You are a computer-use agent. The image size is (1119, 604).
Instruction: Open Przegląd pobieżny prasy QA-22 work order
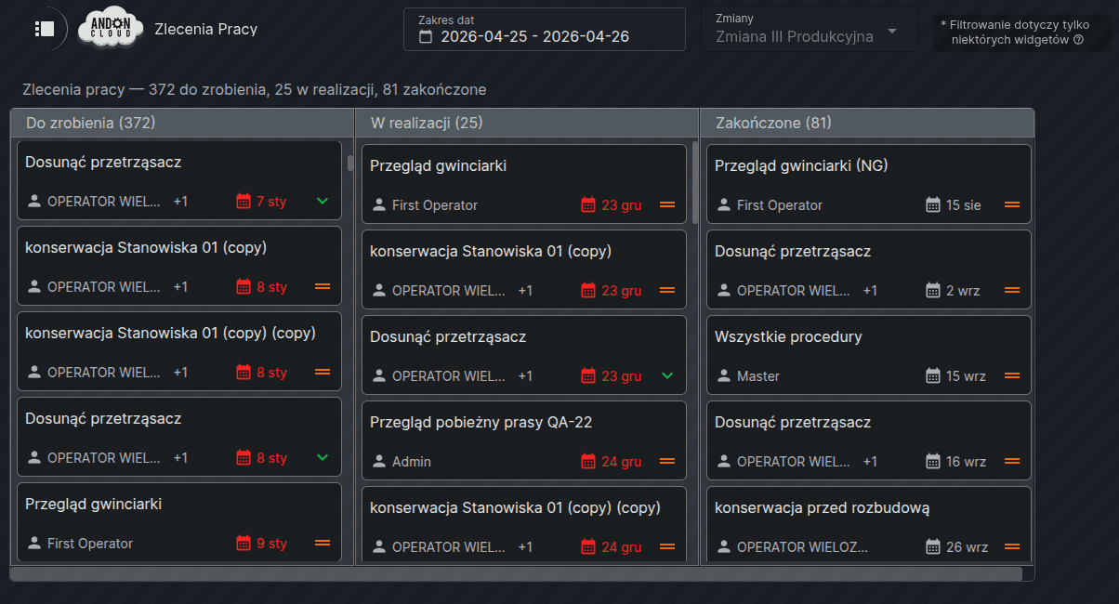524,440
